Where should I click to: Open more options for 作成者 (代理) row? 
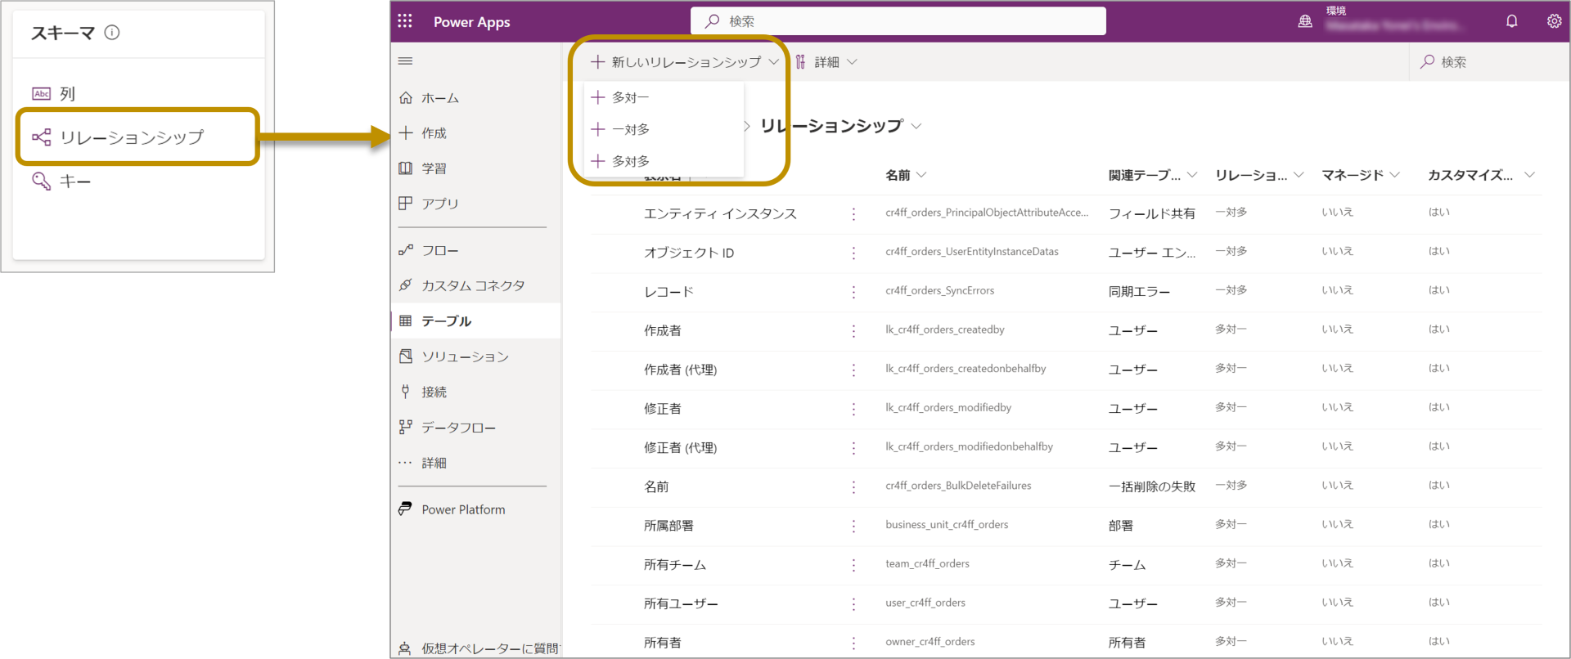pyautogui.click(x=853, y=370)
